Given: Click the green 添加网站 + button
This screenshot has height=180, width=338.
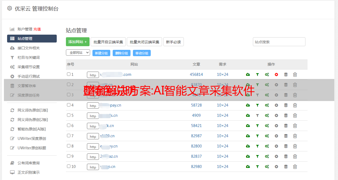Looking at the screenshot, I should 78,42.
